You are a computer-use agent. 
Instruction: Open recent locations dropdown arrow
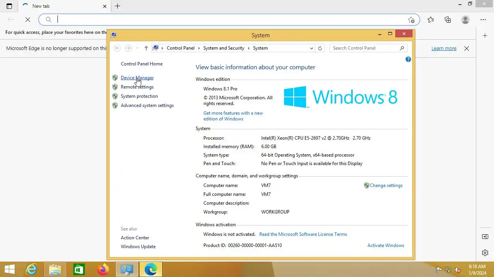click(x=137, y=48)
